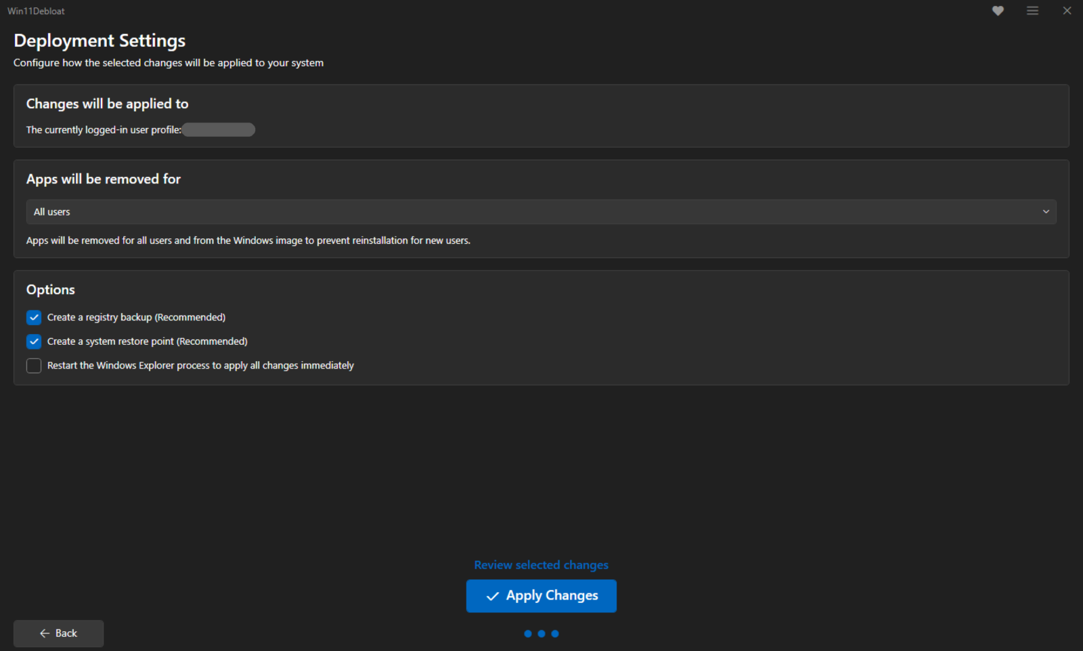Open the All users dropdown

click(541, 212)
